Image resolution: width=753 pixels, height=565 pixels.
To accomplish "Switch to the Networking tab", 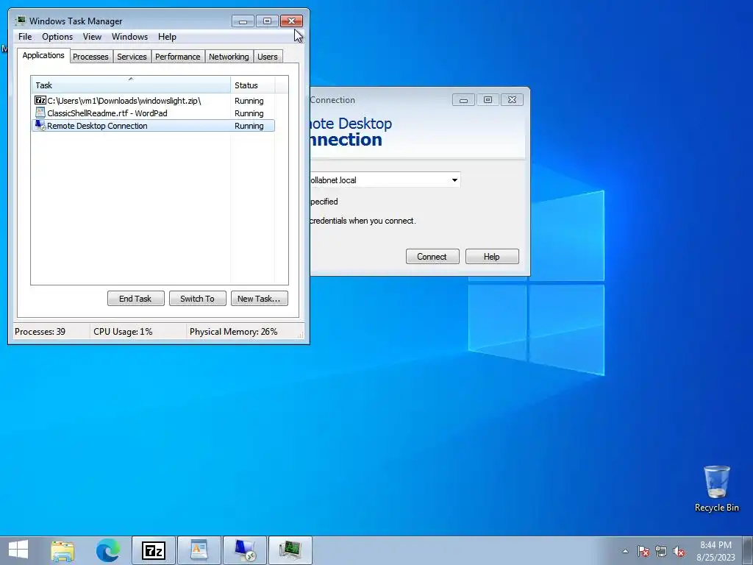I will (x=229, y=57).
